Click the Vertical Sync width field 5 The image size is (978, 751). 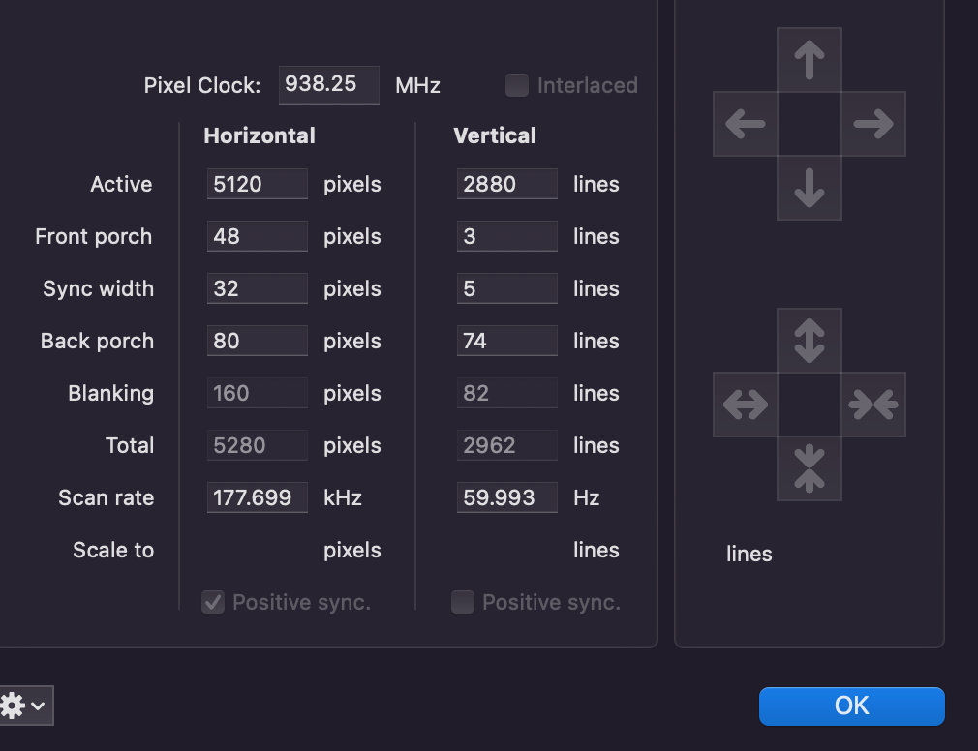507,288
